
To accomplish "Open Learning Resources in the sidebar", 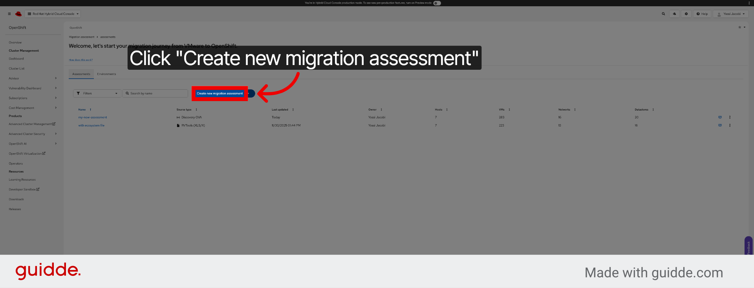I will coord(22,179).
